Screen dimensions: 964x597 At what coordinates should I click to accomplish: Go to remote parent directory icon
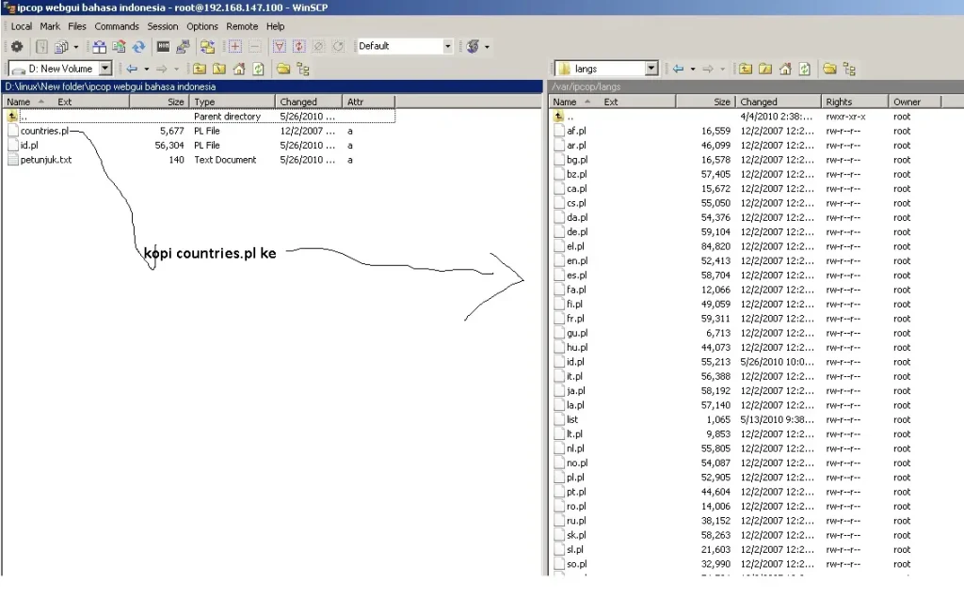click(746, 69)
